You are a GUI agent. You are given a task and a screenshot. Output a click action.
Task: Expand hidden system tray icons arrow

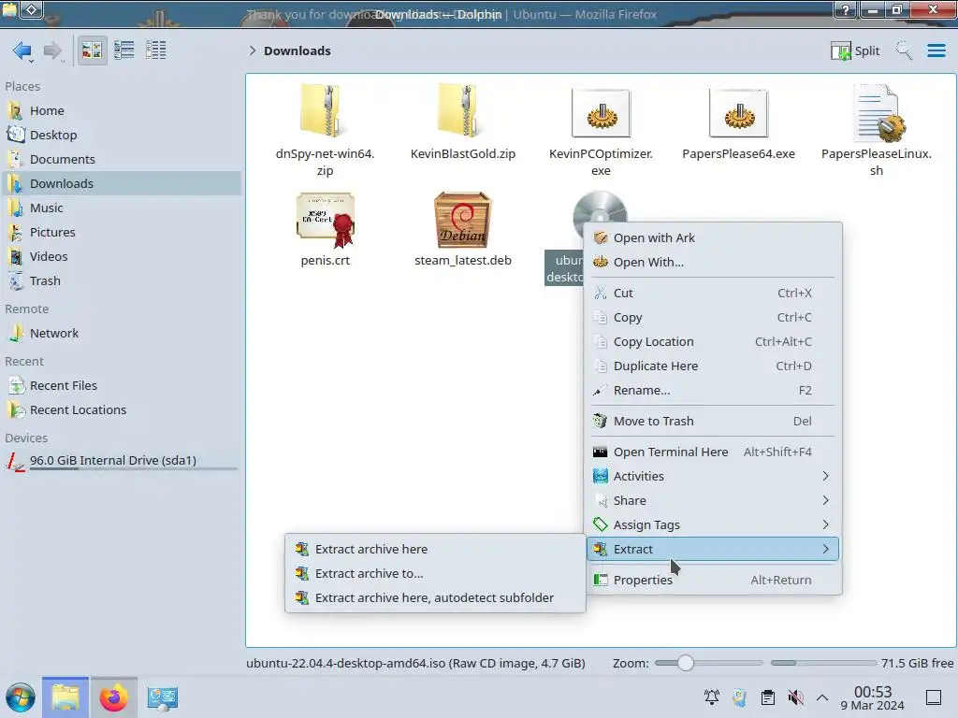(822, 697)
